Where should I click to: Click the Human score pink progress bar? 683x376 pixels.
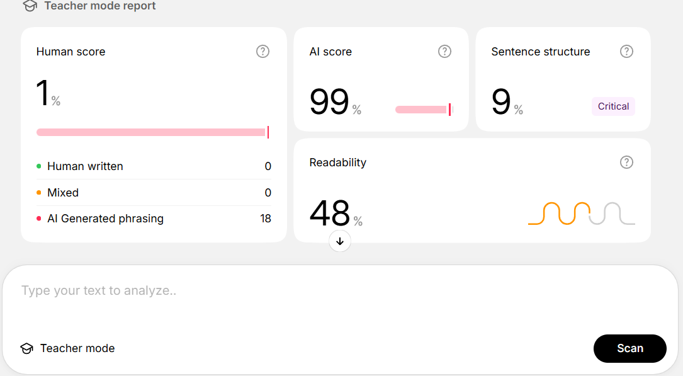[152, 132]
